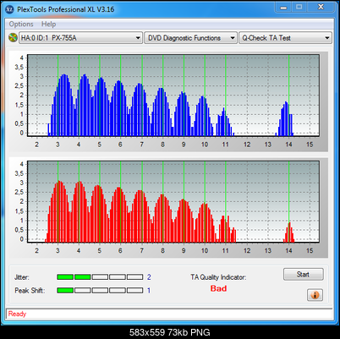Click the Ready status bar text

17,314
